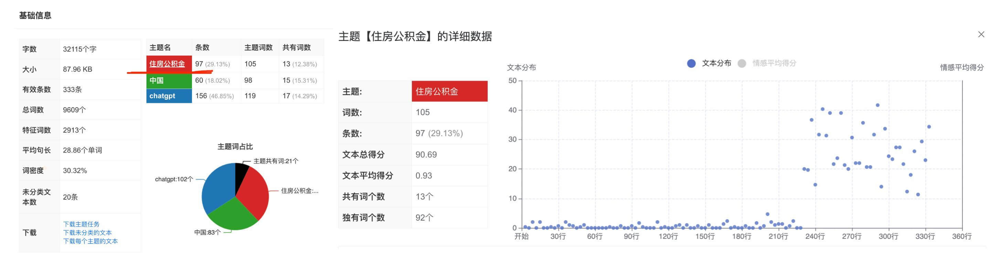Viewport: 991px width, 257px height.
Task: Click the chatgpt:102个 pie label
Action: pos(174,179)
